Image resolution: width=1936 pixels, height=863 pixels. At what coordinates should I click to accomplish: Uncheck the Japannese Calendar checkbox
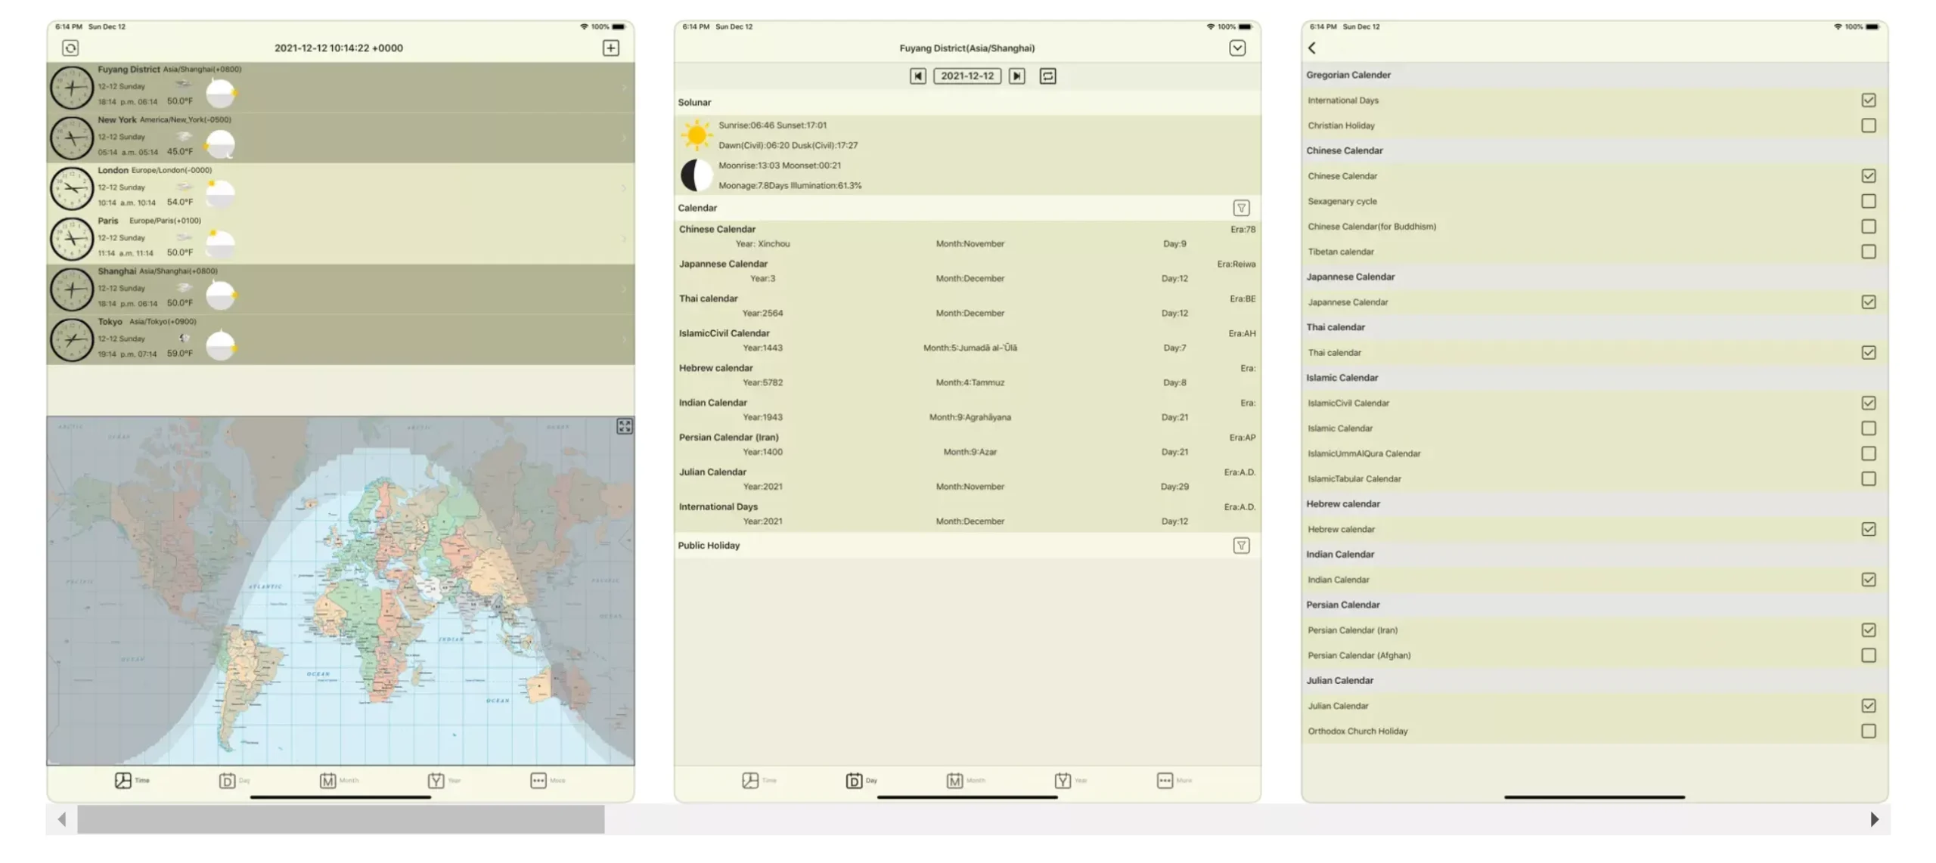[x=1868, y=302]
